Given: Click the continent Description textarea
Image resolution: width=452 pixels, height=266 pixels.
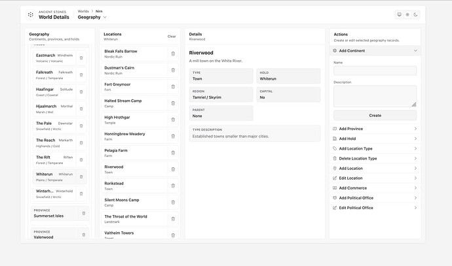Looking at the screenshot, I should pos(375,96).
